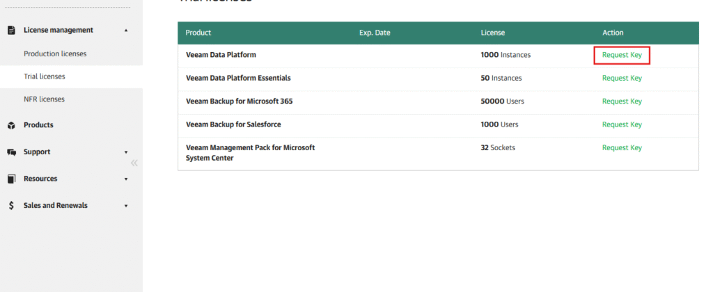The image size is (713, 292).
Task: Request Key for Veeam Data Platform Essentials
Action: click(622, 78)
